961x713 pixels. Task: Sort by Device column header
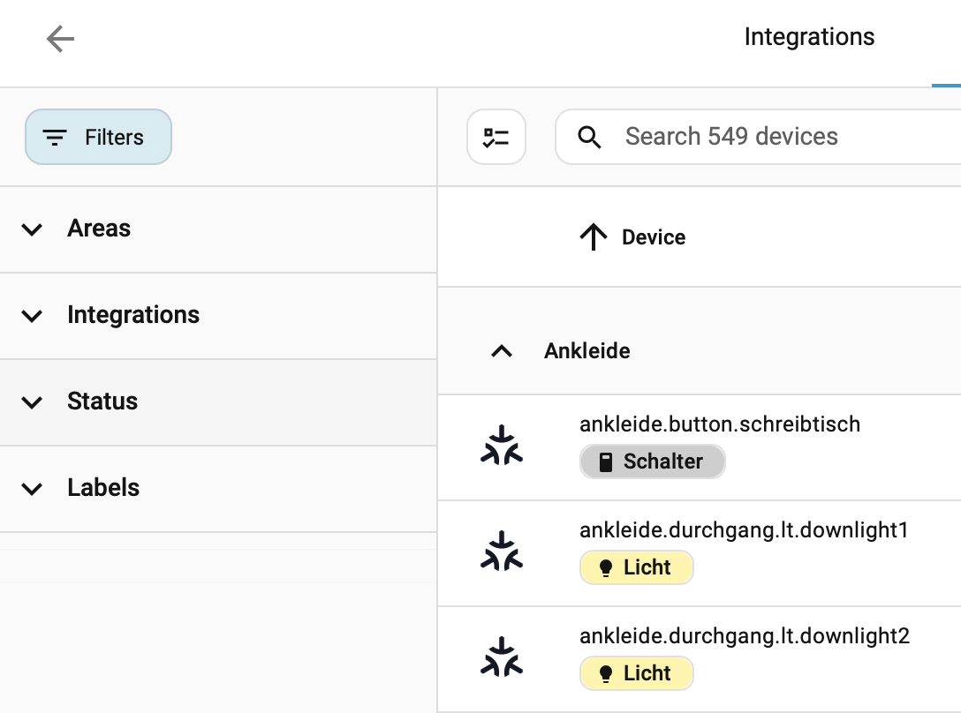654,237
